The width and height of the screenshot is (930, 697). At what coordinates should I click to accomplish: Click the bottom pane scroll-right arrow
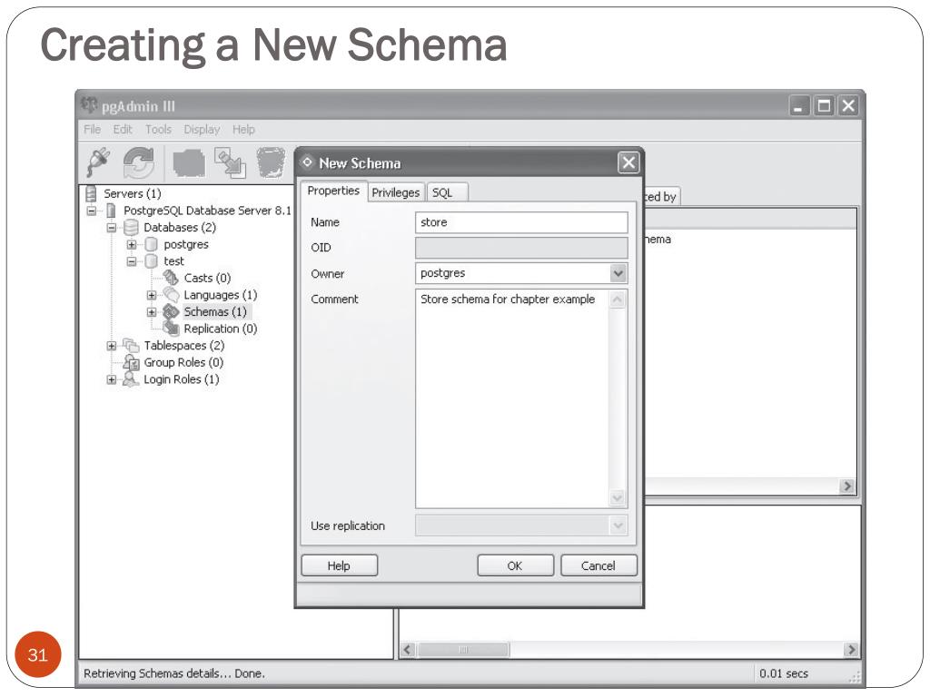point(851,650)
